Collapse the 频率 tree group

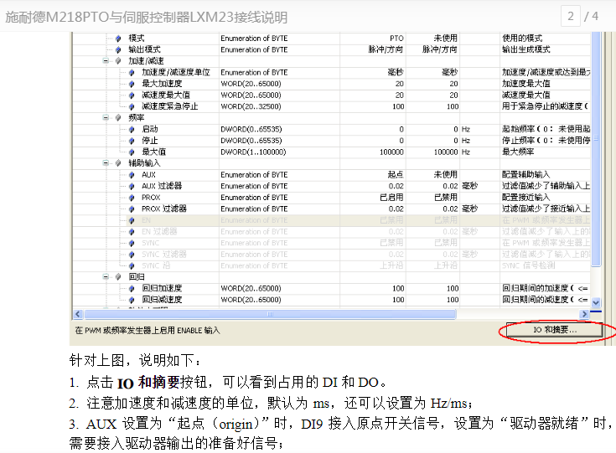pos(106,118)
